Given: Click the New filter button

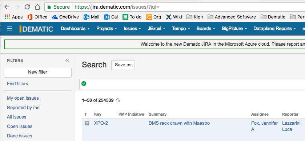Looking at the screenshot, I should point(37,72).
